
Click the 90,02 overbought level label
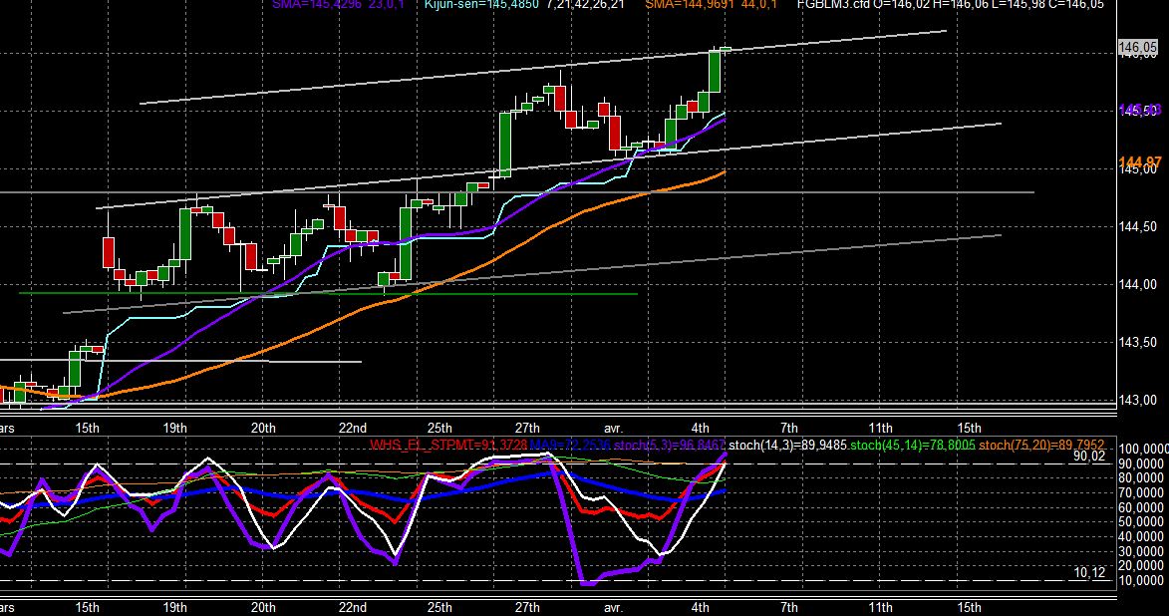[1088, 456]
